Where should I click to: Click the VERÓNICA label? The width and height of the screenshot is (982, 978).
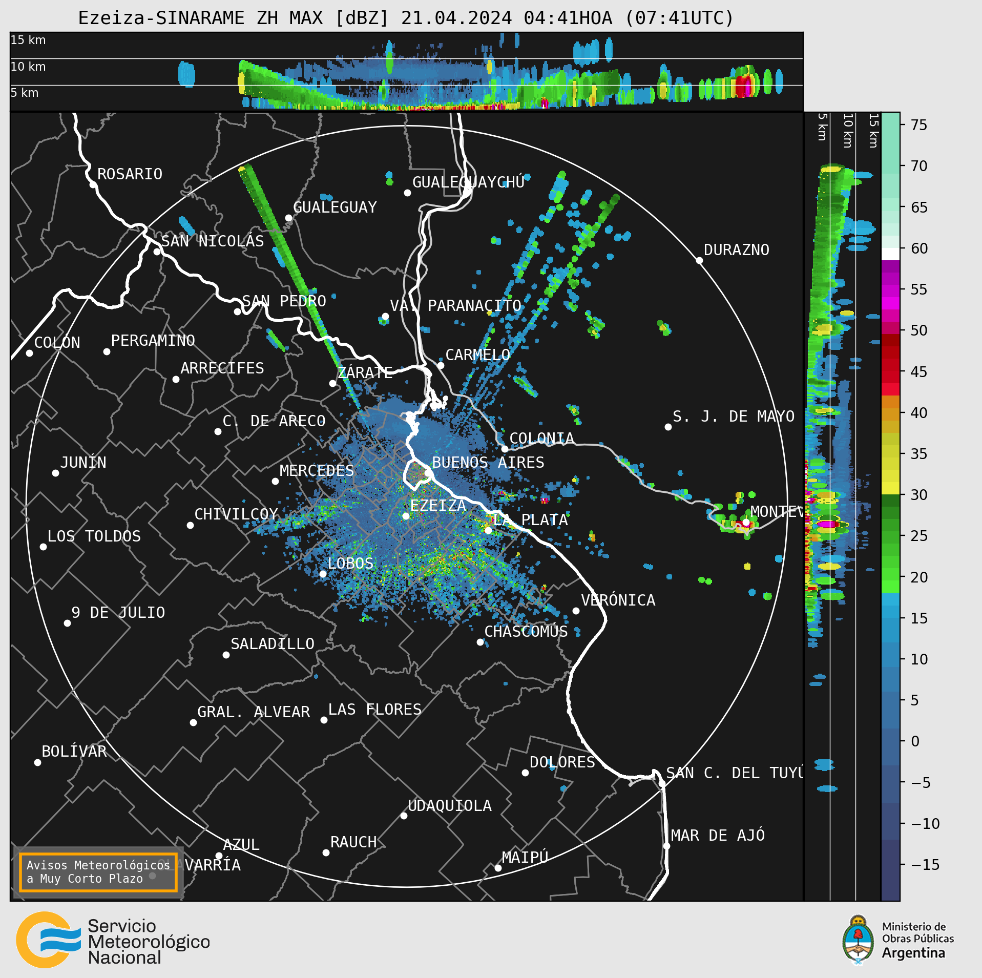click(x=618, y=600)
